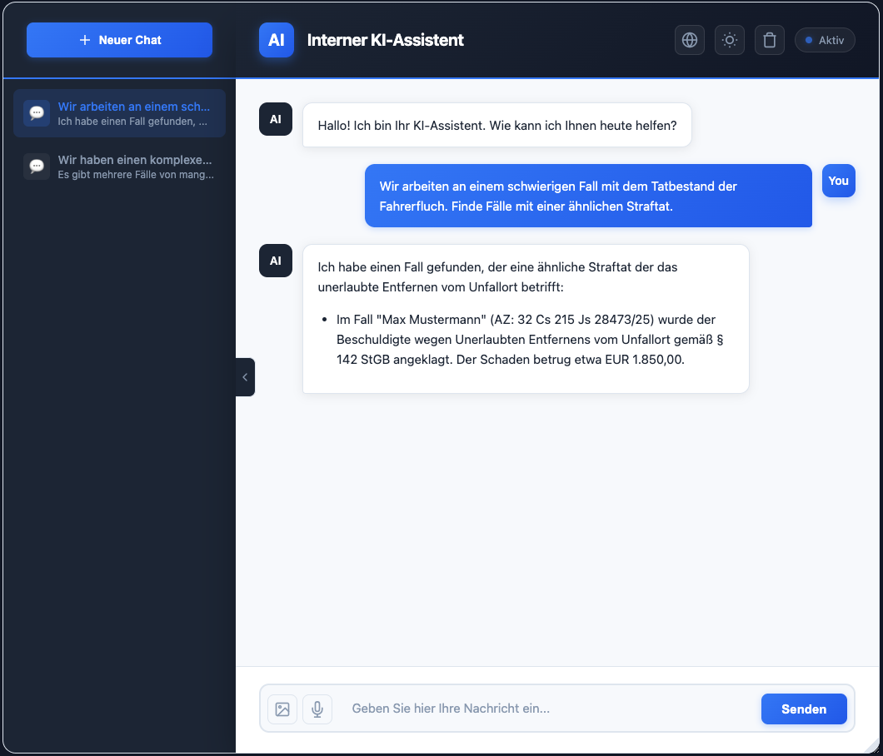The image size is (883, 756).
Task: Click the microphone voice input icon
Action: (317, 709)
